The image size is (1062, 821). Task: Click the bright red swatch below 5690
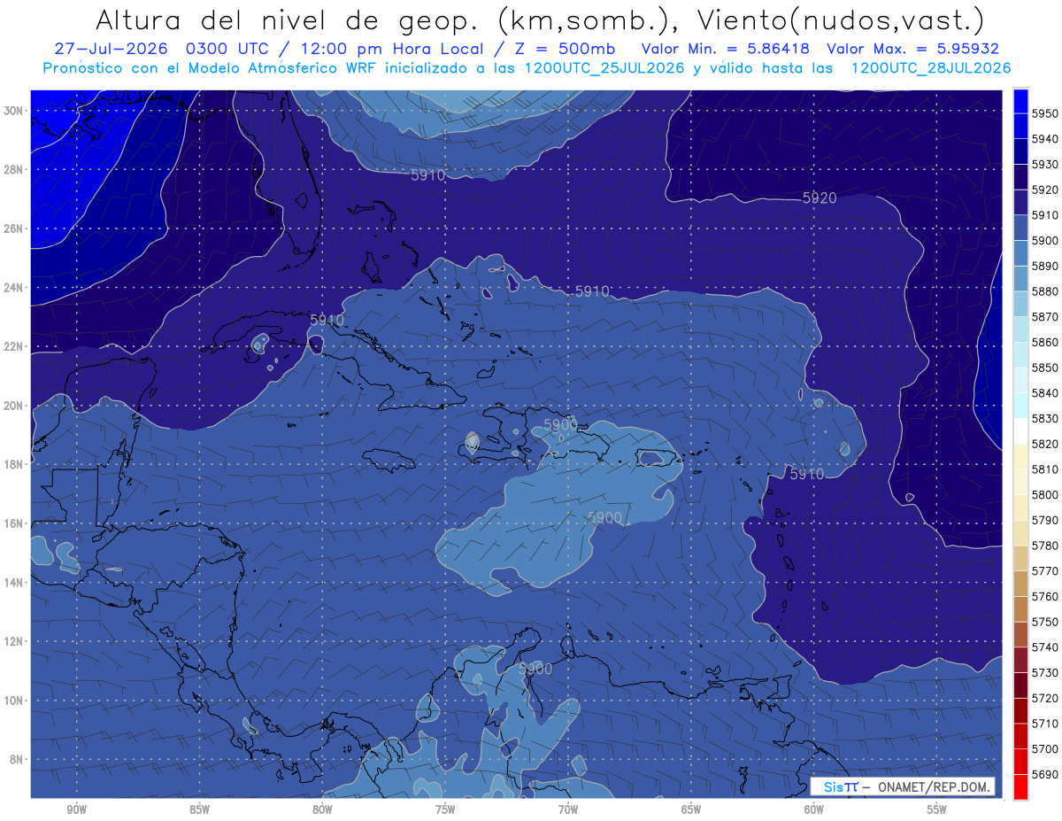[1020, 786]
